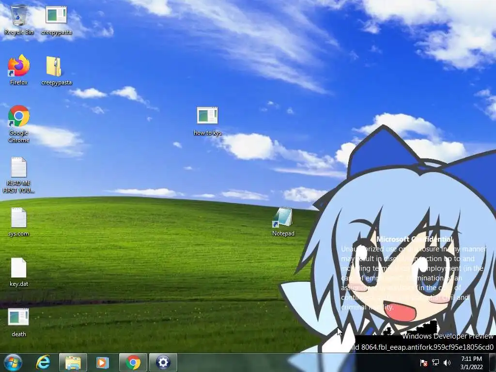Screen dimensions: 496x372
Task: Open the Action Center flag tray icon
Action: 424,363
